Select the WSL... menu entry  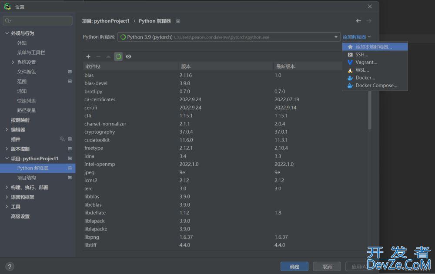375,70
